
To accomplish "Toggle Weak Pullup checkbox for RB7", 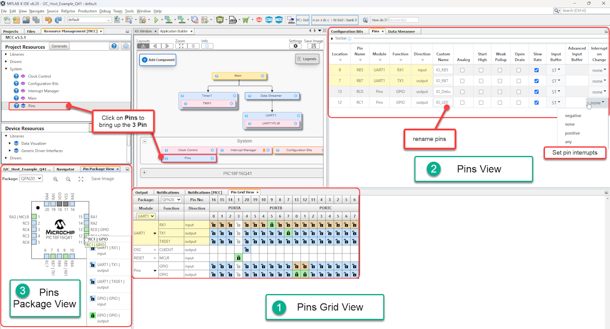I will click(x=500, y=81).
